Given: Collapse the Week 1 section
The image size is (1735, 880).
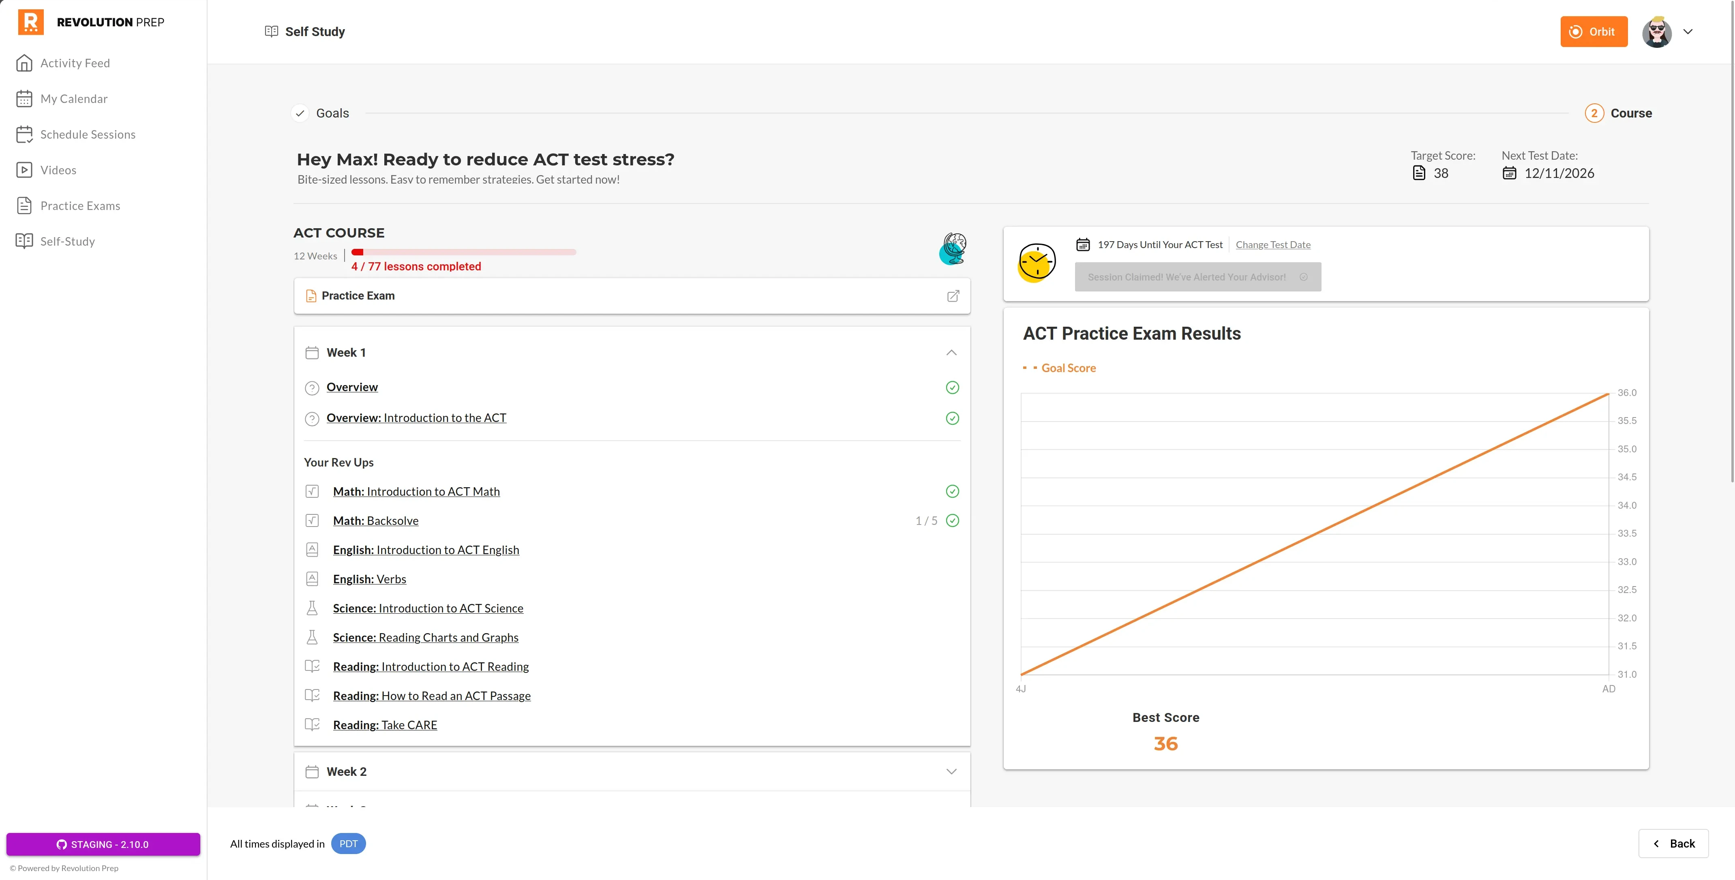Looking at the screenshot, I should pos(951,353).
